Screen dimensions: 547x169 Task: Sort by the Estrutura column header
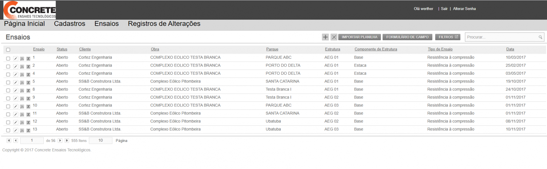332,49
